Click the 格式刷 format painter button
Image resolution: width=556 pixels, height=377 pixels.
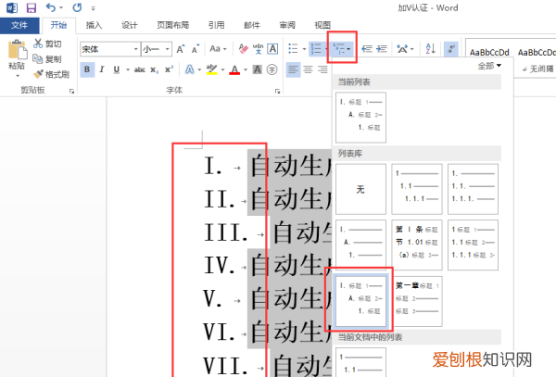click(x=51, y=74)
